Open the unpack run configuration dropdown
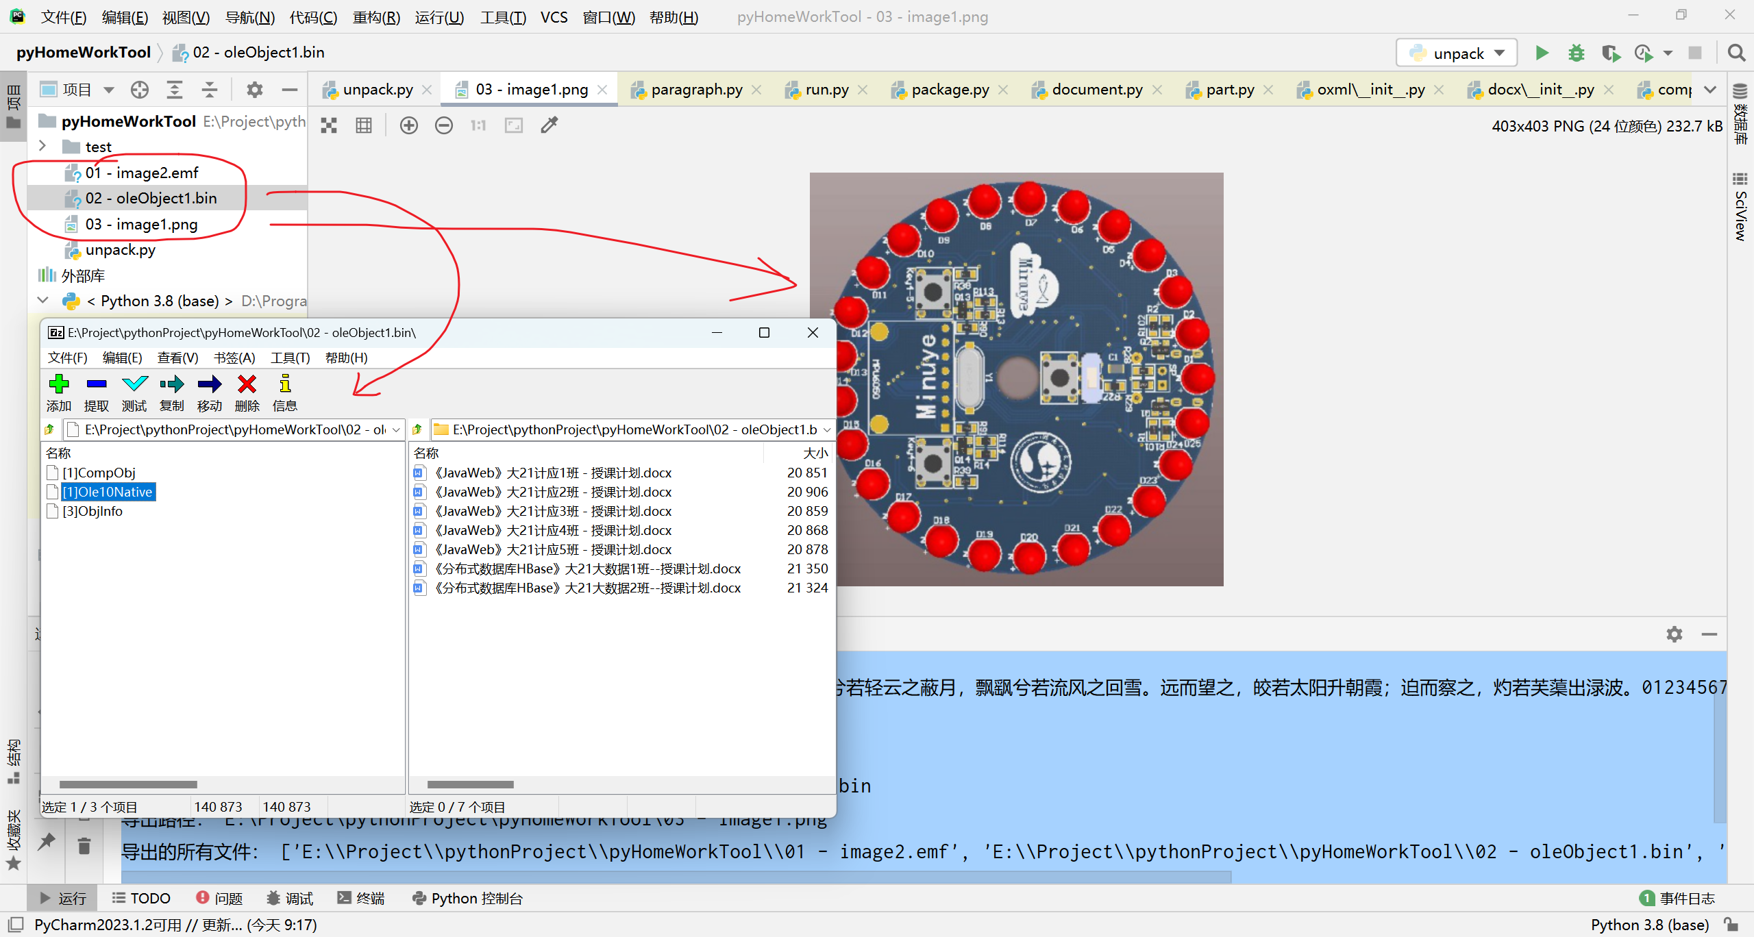Image resolution: width=1754 pixels, height=937 pixels. click(1457, 53)
